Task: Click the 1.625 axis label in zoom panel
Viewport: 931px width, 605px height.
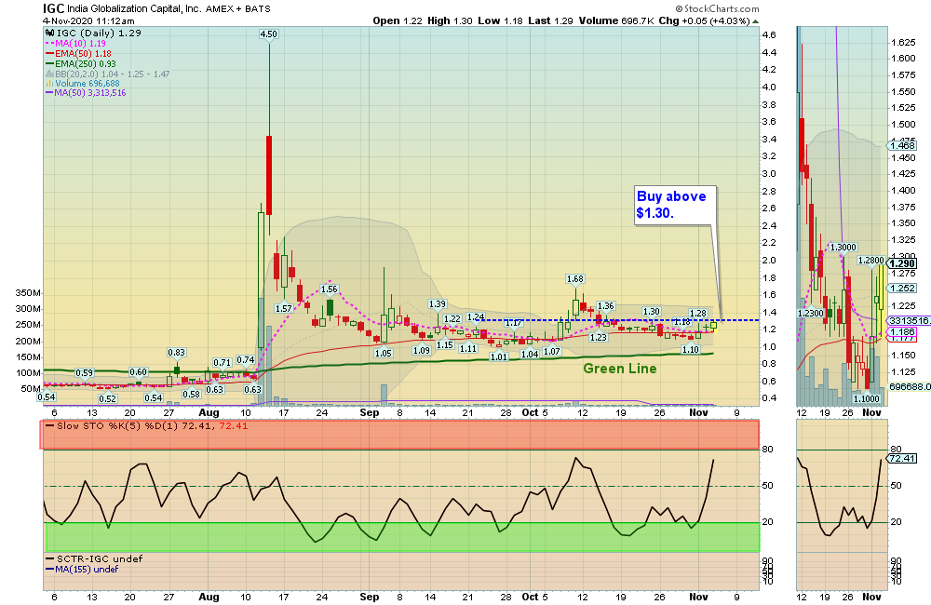Action: (x=903, y=42)
